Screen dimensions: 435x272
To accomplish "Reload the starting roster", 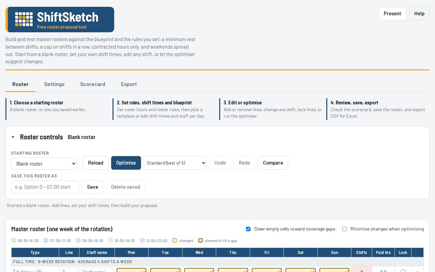I will click(x=95, y=163).
